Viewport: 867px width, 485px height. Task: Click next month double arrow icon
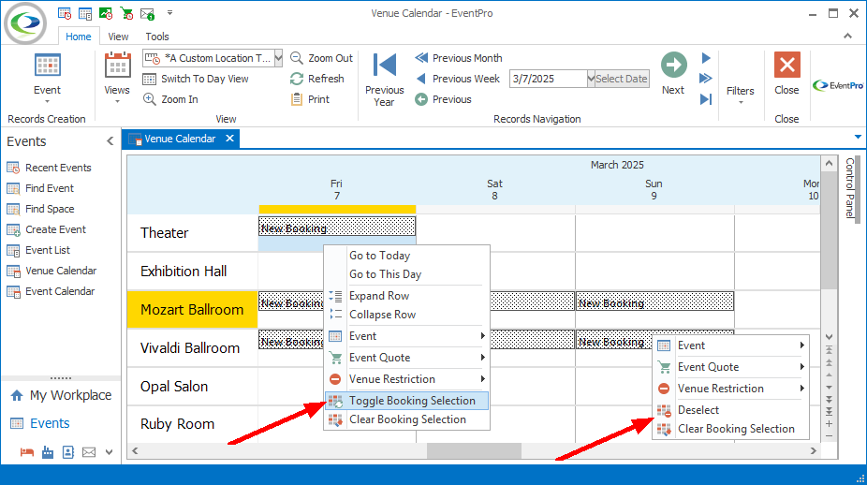click(706, 79)
